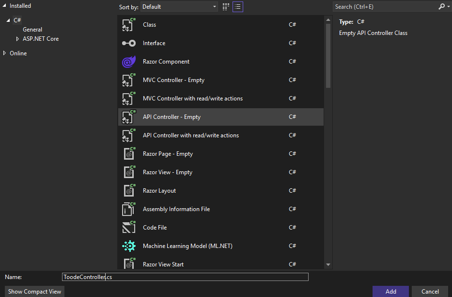Screen dimensions: 452x297
Task: Click the Interface template icon
Action: click(x=128, y=43)
